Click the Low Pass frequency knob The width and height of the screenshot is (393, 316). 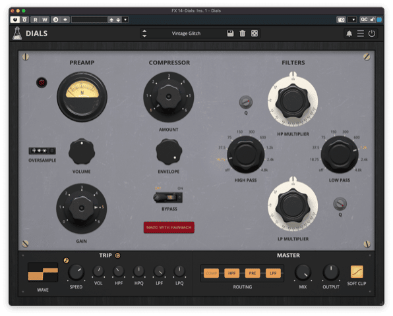click(x=340, y=155)
